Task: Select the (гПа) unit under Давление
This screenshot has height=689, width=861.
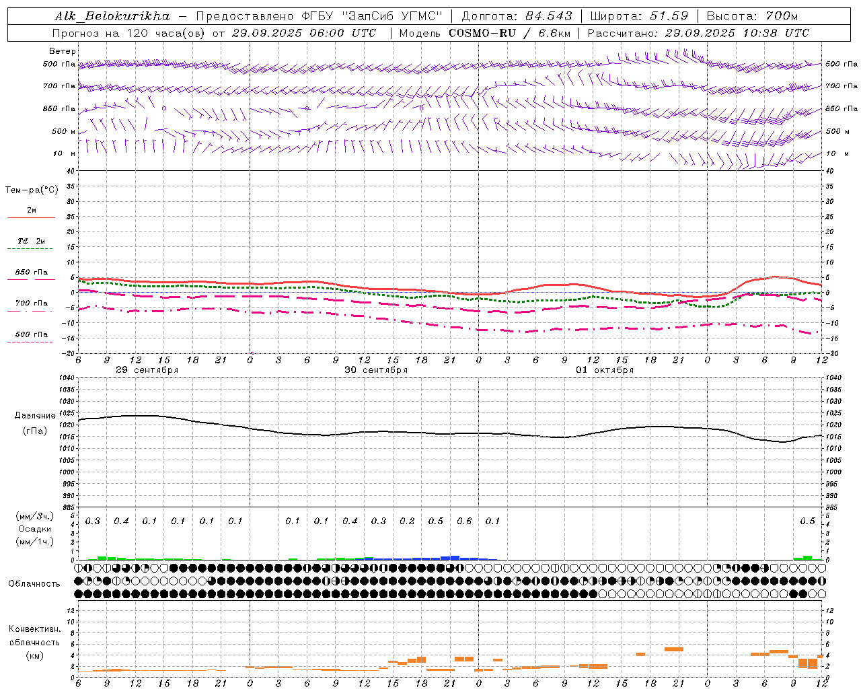Action: pos(34,431)
